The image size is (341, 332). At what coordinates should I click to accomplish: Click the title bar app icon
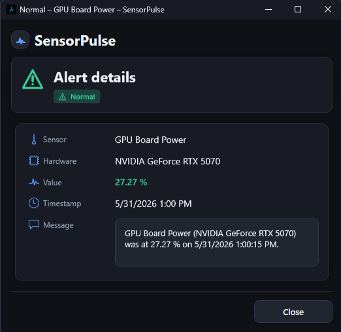(11, 10)
